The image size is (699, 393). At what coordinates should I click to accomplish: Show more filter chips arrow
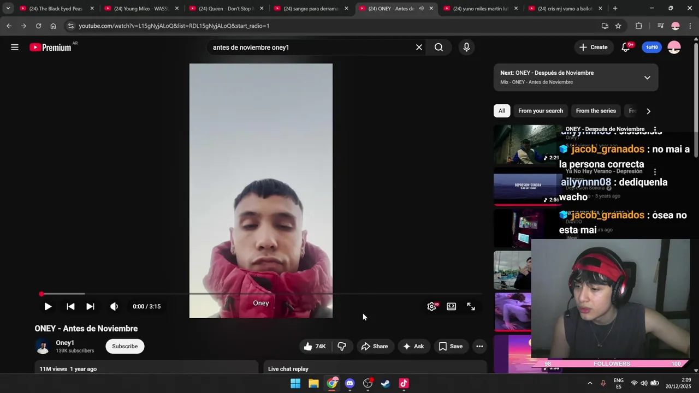[x=648, y=111]
